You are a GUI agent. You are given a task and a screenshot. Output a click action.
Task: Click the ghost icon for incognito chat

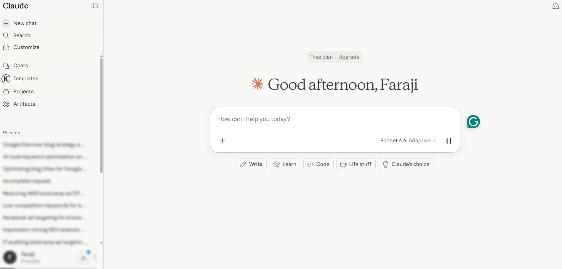[555, 6]
